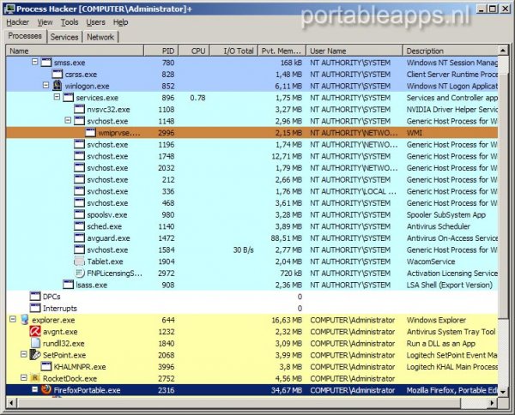Collapse the winlogon.exe tree node

click(x=45, y=85)
